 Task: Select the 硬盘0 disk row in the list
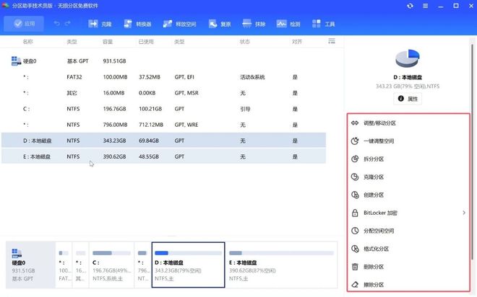pyautogui.click(x=163, y=61)
